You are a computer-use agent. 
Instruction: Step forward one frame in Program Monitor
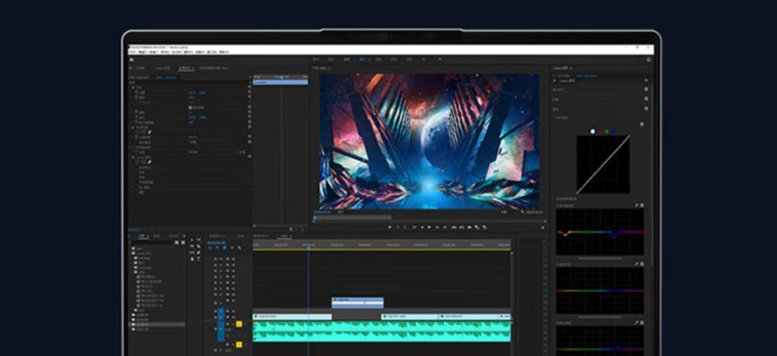(x=437, y=227)
